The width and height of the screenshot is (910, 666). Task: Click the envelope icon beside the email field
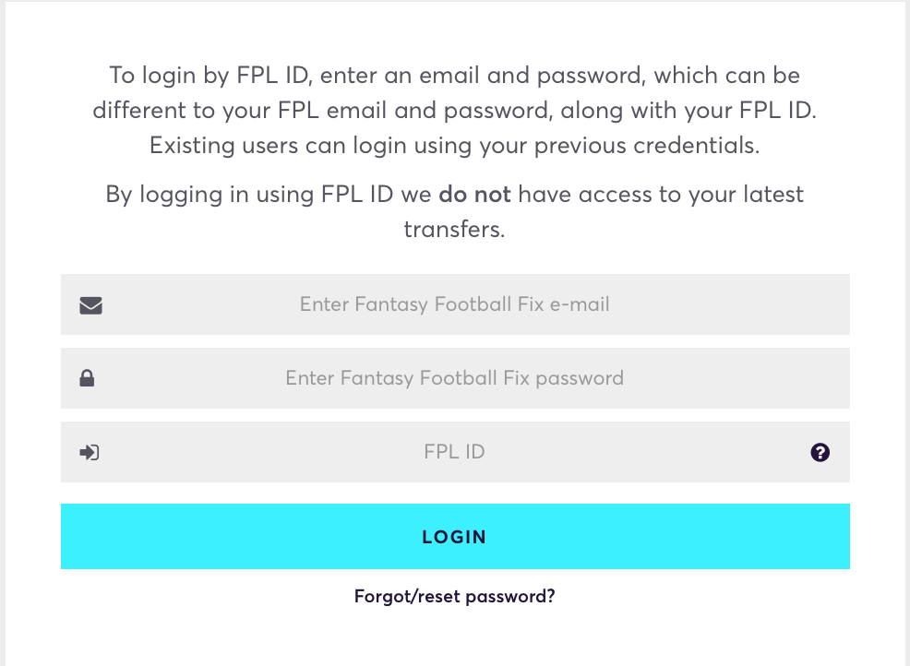pyautogui.click(x=90, y=303)
